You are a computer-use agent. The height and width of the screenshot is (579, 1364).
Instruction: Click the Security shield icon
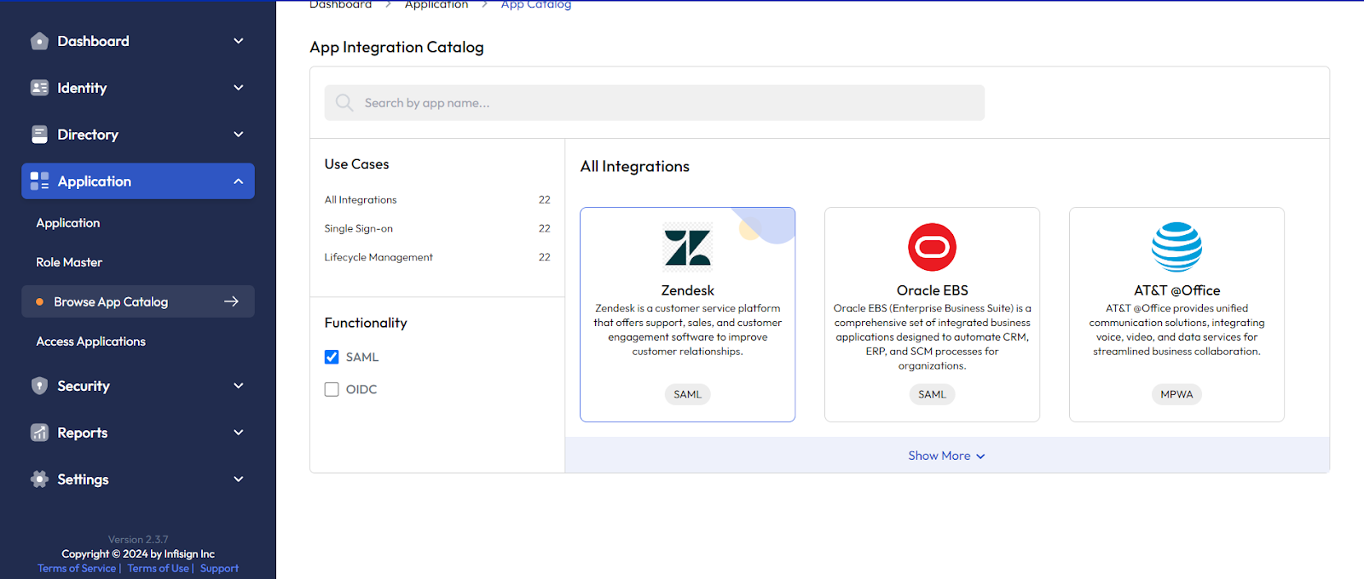(x=39, y=386)
